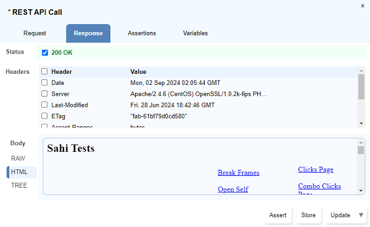Show the RAW body view
Image resolution: width=370 pixels, height=227 pixels.
tap(18, 159)
